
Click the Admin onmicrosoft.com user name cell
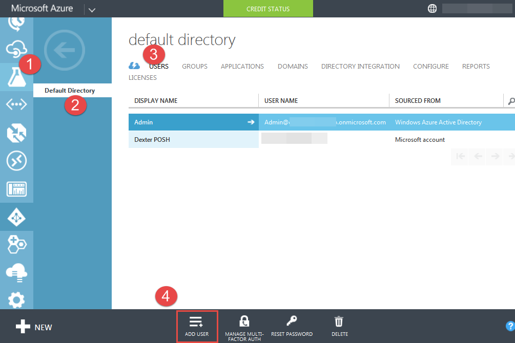pyautogui.click(x=324, y=122)
